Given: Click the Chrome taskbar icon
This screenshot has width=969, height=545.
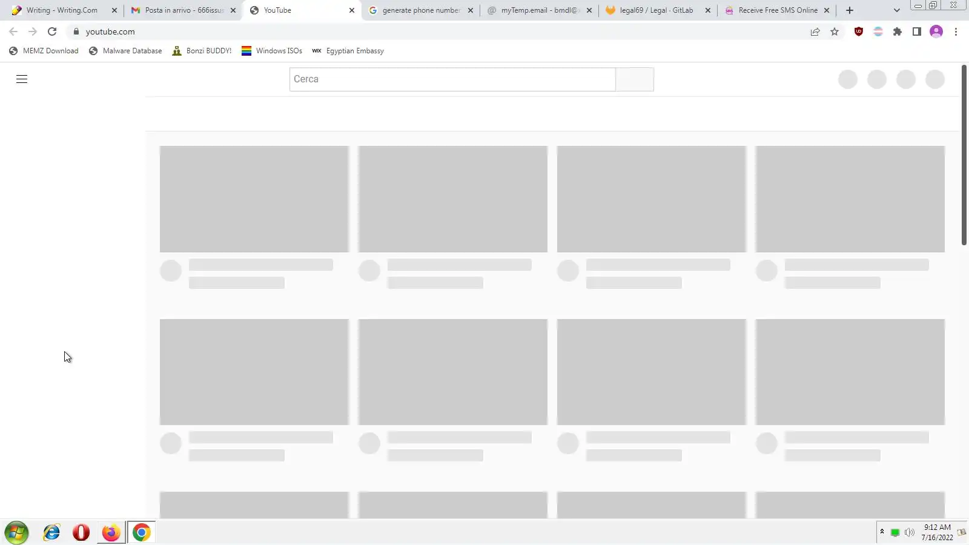Looking at the screenshot, I should 141,533.
